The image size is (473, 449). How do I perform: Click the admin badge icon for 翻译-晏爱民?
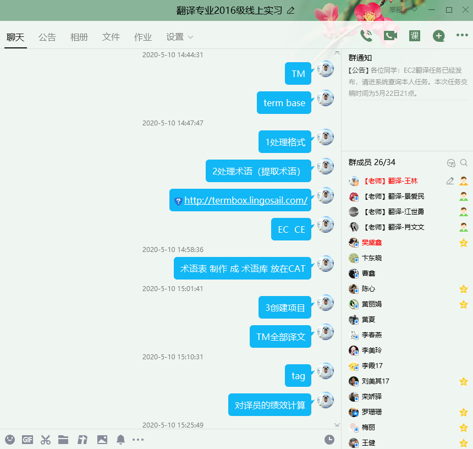463,196
